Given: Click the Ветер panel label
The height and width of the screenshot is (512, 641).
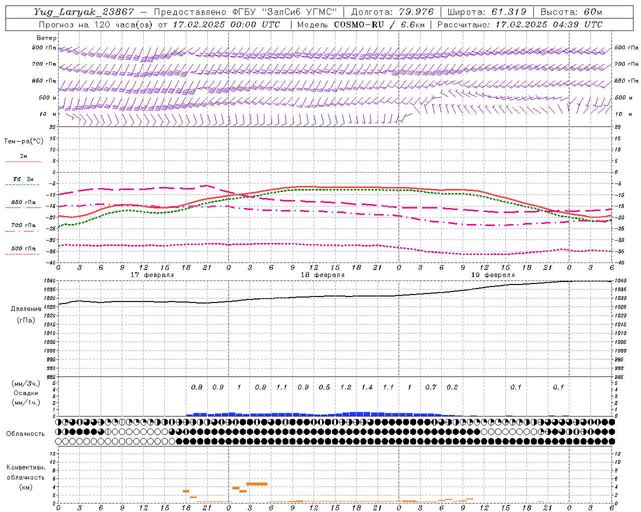Looking at the screenshot, I should [x=47, y=38].
